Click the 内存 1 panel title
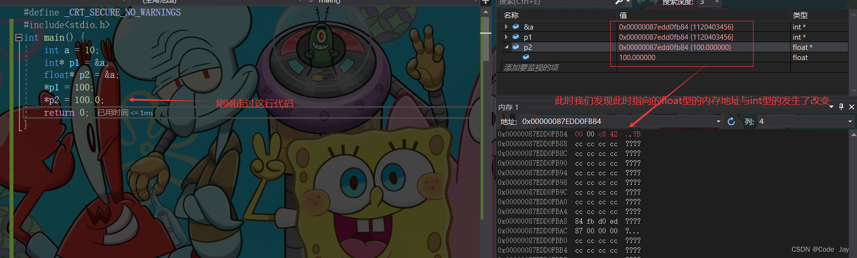The height and width of the screenshot is (258, 857). pyautogui.click(x=508, y=107)
